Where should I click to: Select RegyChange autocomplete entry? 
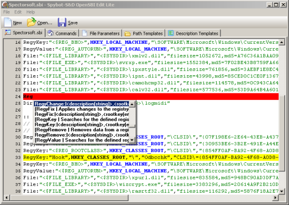point(81,104)
